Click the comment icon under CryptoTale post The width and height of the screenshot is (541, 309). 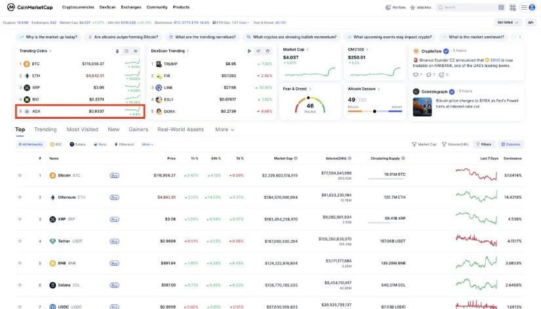[415, 75]
